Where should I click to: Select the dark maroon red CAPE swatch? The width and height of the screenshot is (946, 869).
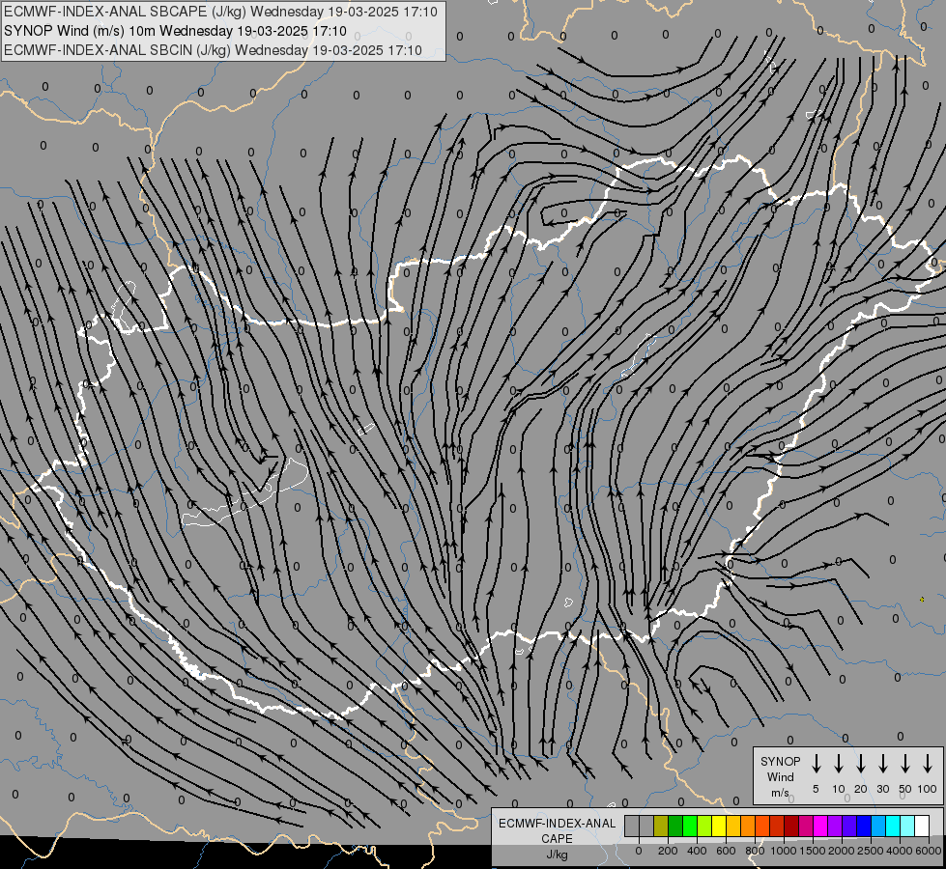click(x=791, y=826)
